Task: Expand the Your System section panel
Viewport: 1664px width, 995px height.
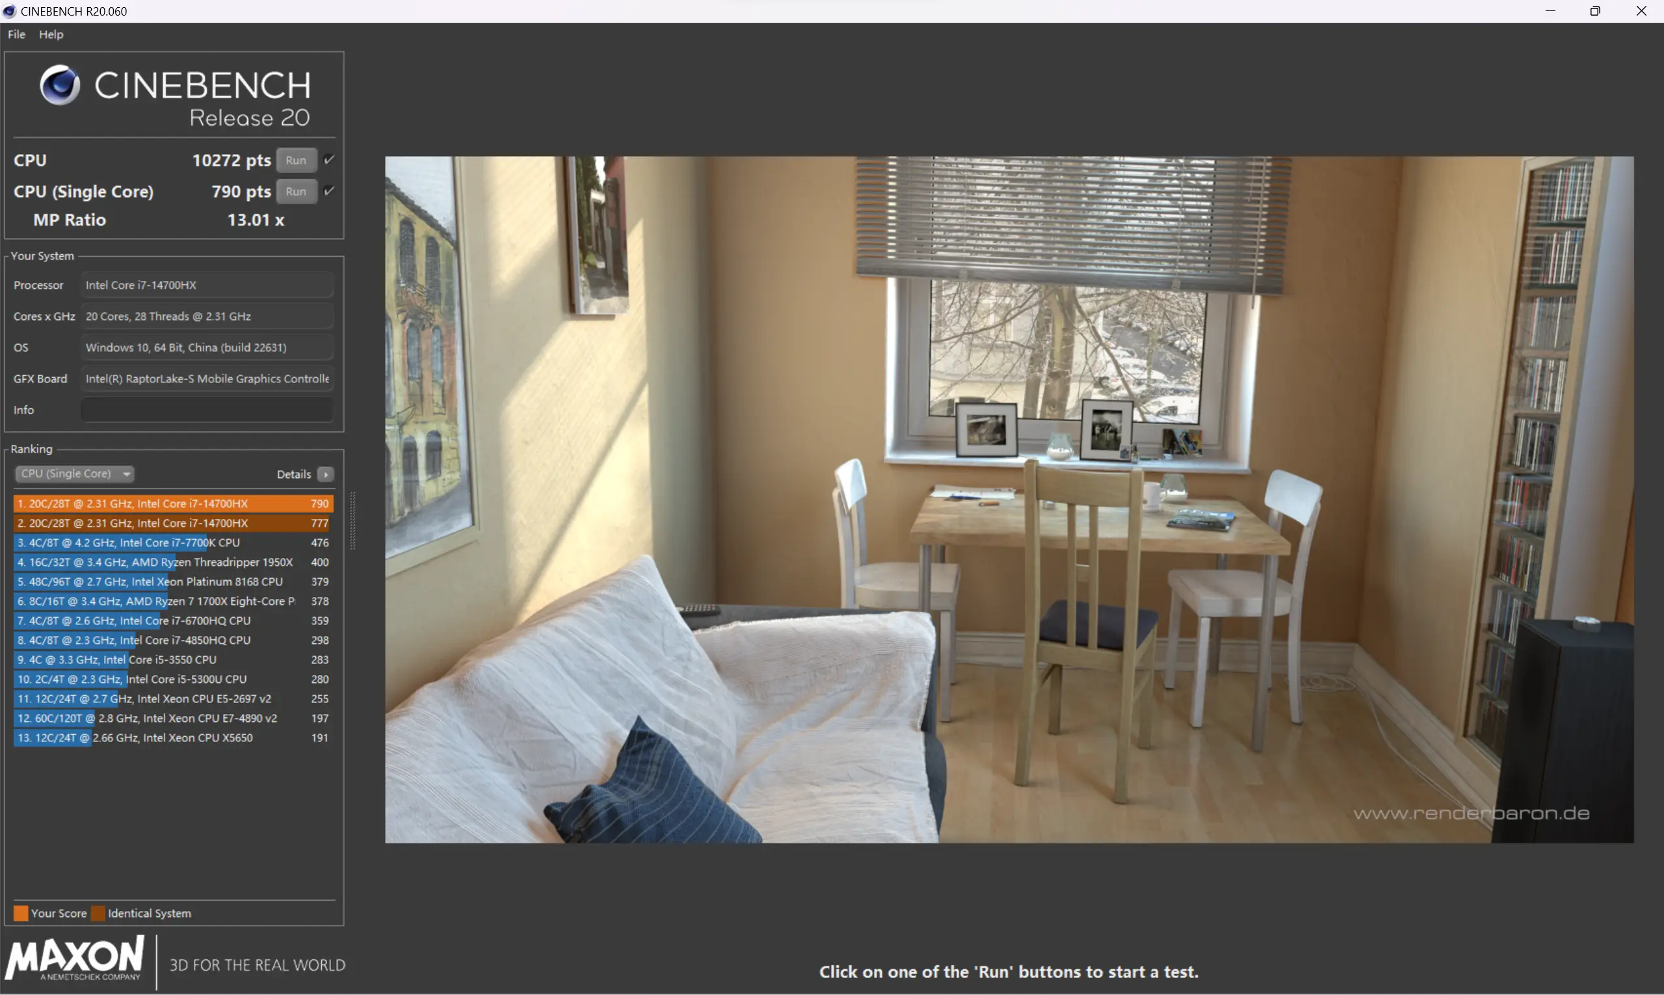Action: coord(42,255)
